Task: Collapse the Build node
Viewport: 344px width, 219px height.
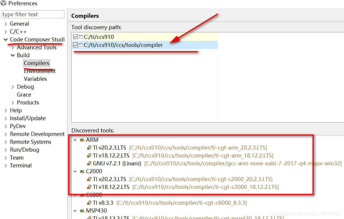Action: (x=13, y=55)
